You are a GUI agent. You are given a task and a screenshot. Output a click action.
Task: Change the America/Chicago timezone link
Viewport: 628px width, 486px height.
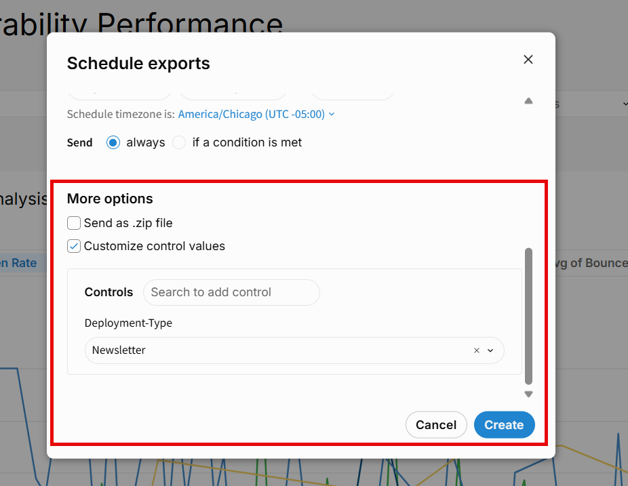(x=251, y=115)
